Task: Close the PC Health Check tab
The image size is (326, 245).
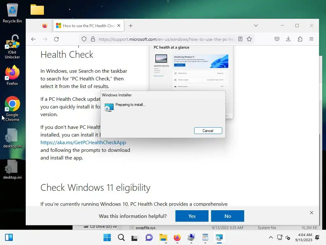Action: [x=119, y=26]
